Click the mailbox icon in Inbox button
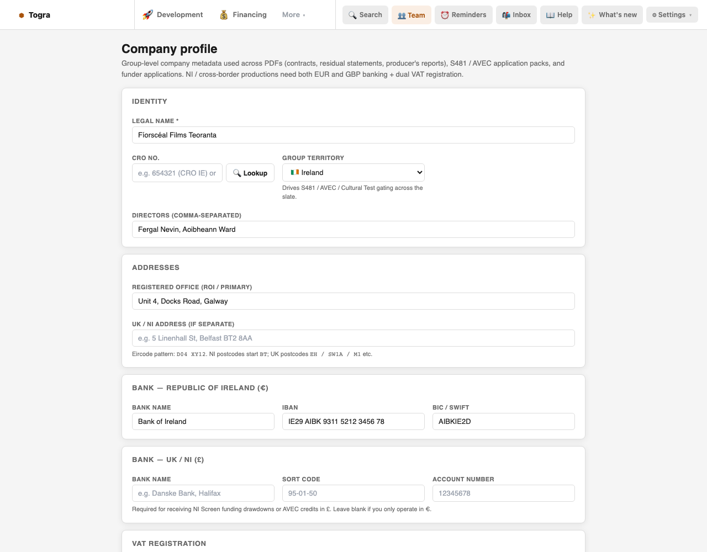707x552 pixels. pos(506,15)
